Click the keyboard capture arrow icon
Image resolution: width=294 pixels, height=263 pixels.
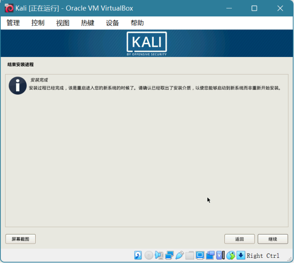241,255
